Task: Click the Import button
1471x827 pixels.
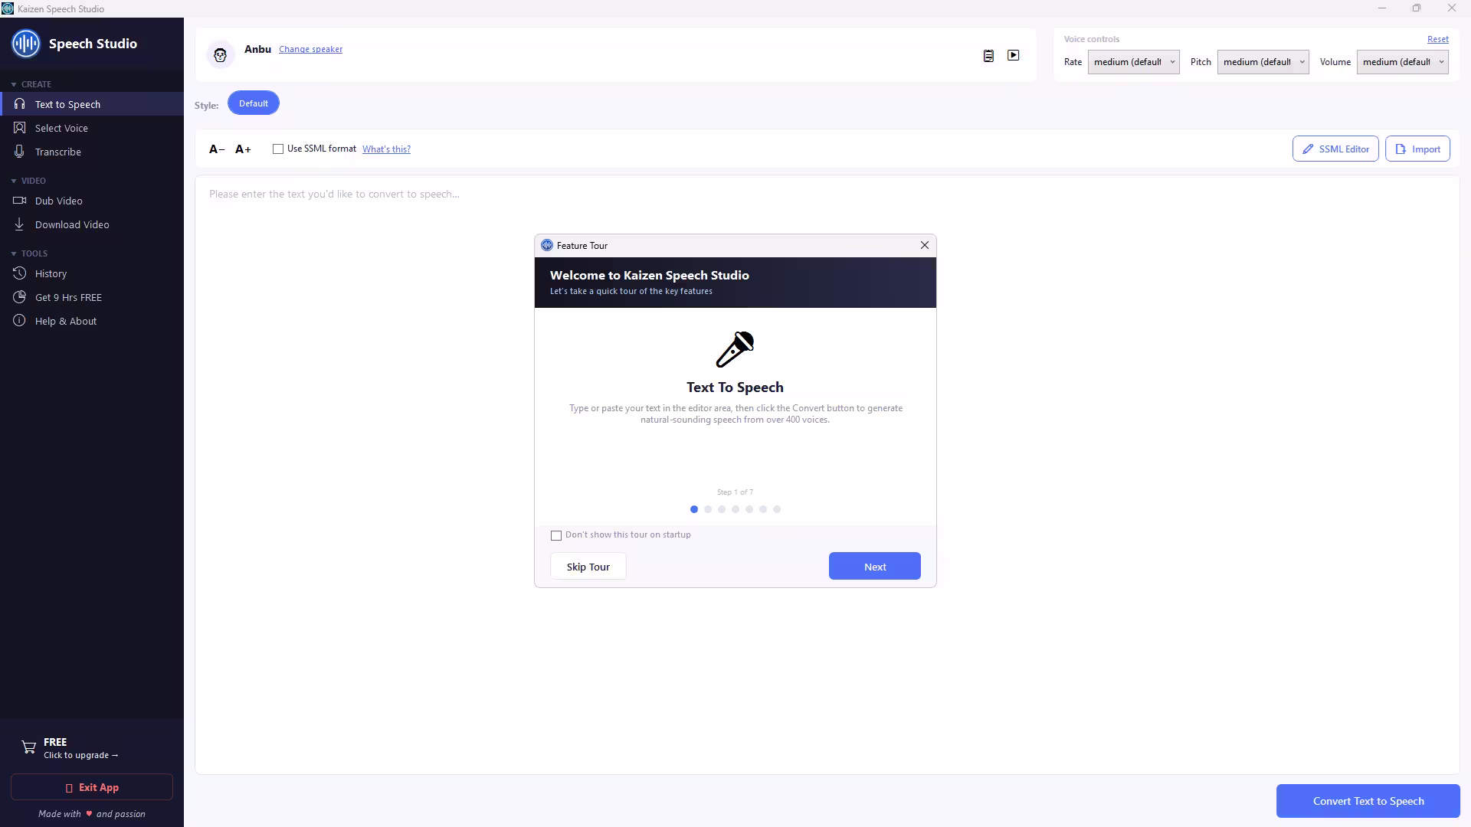Action: click(1417, 149)
